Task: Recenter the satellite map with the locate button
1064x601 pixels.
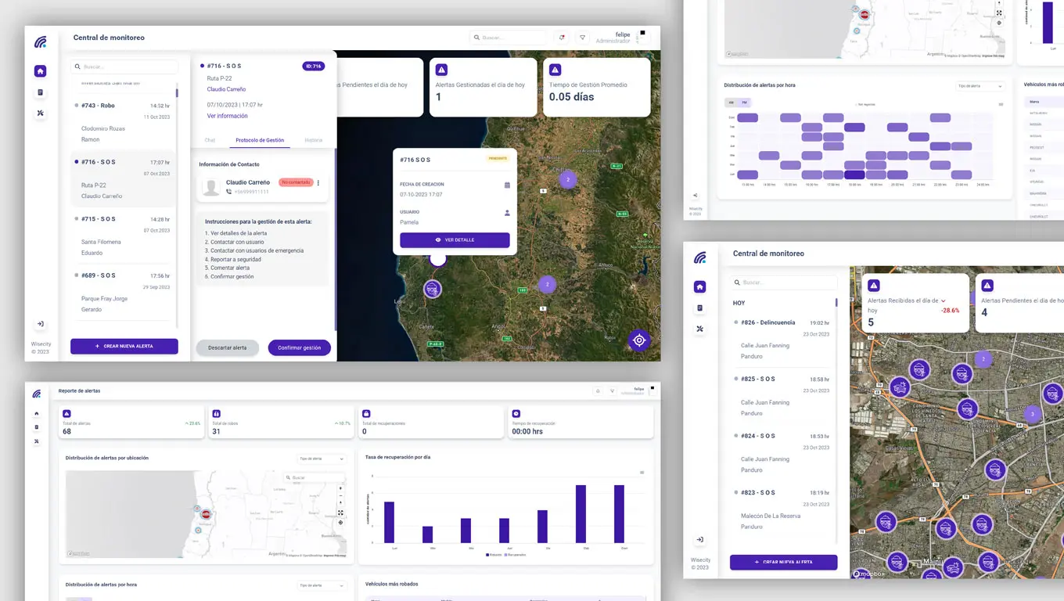Action: click(x=639, y=340)
